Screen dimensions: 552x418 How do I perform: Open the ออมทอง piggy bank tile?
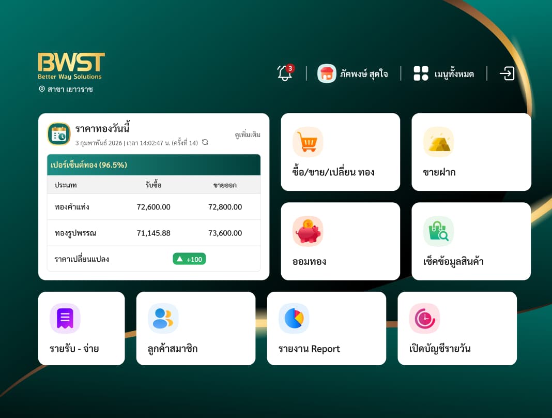(x=341, y=241)
